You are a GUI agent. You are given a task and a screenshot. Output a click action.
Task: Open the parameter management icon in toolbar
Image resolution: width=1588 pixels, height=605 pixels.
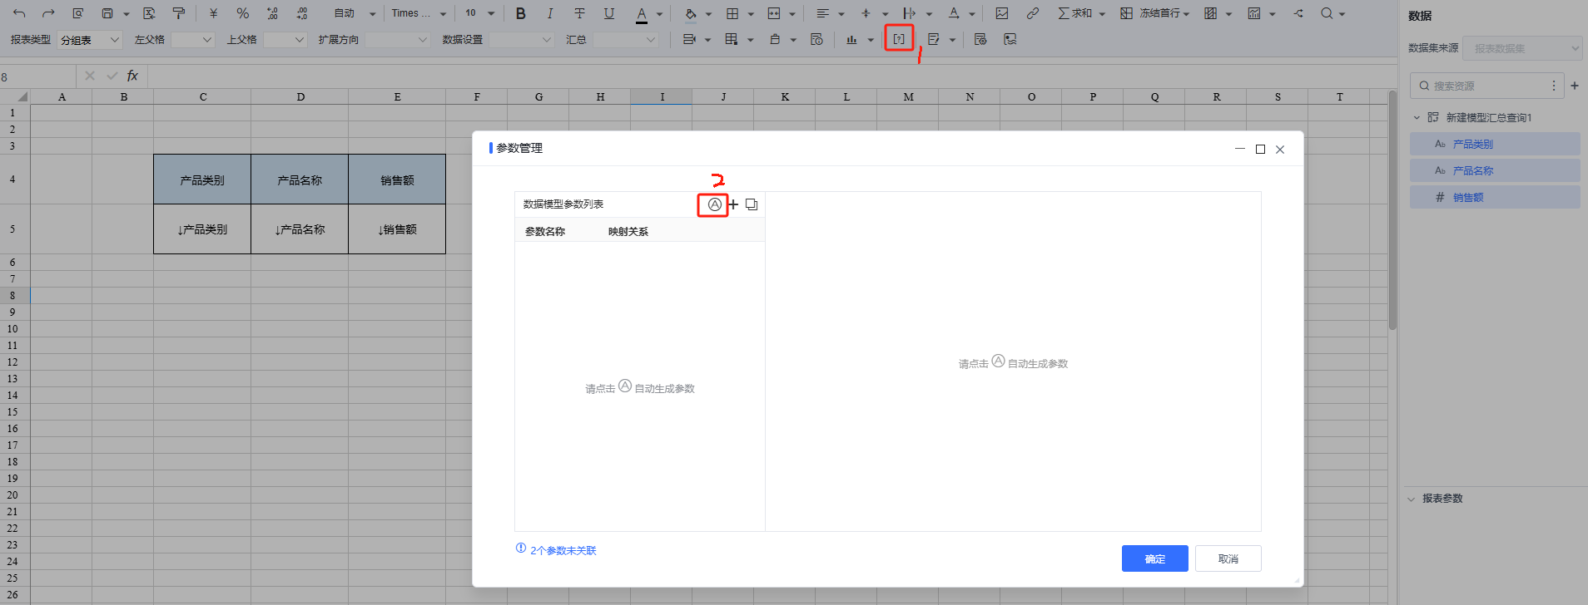point(899,39)
